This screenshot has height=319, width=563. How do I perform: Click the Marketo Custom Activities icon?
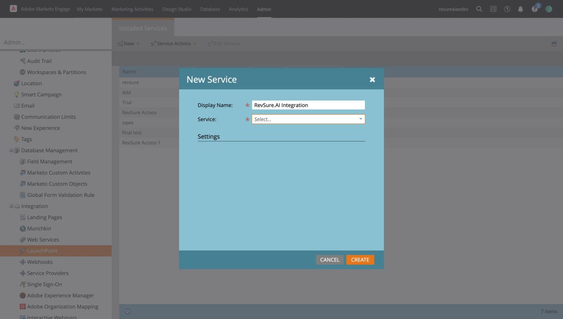23,173
